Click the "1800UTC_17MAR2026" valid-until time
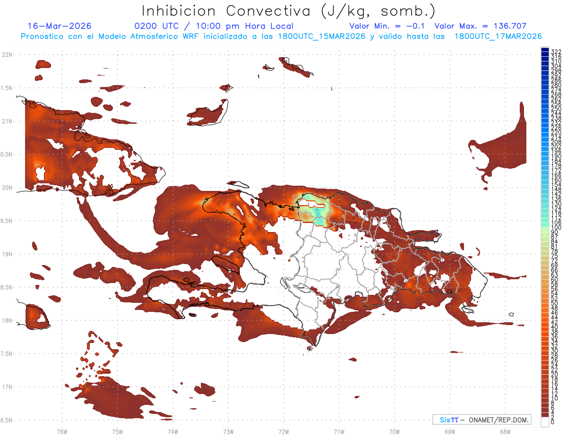 pos(498,36)
